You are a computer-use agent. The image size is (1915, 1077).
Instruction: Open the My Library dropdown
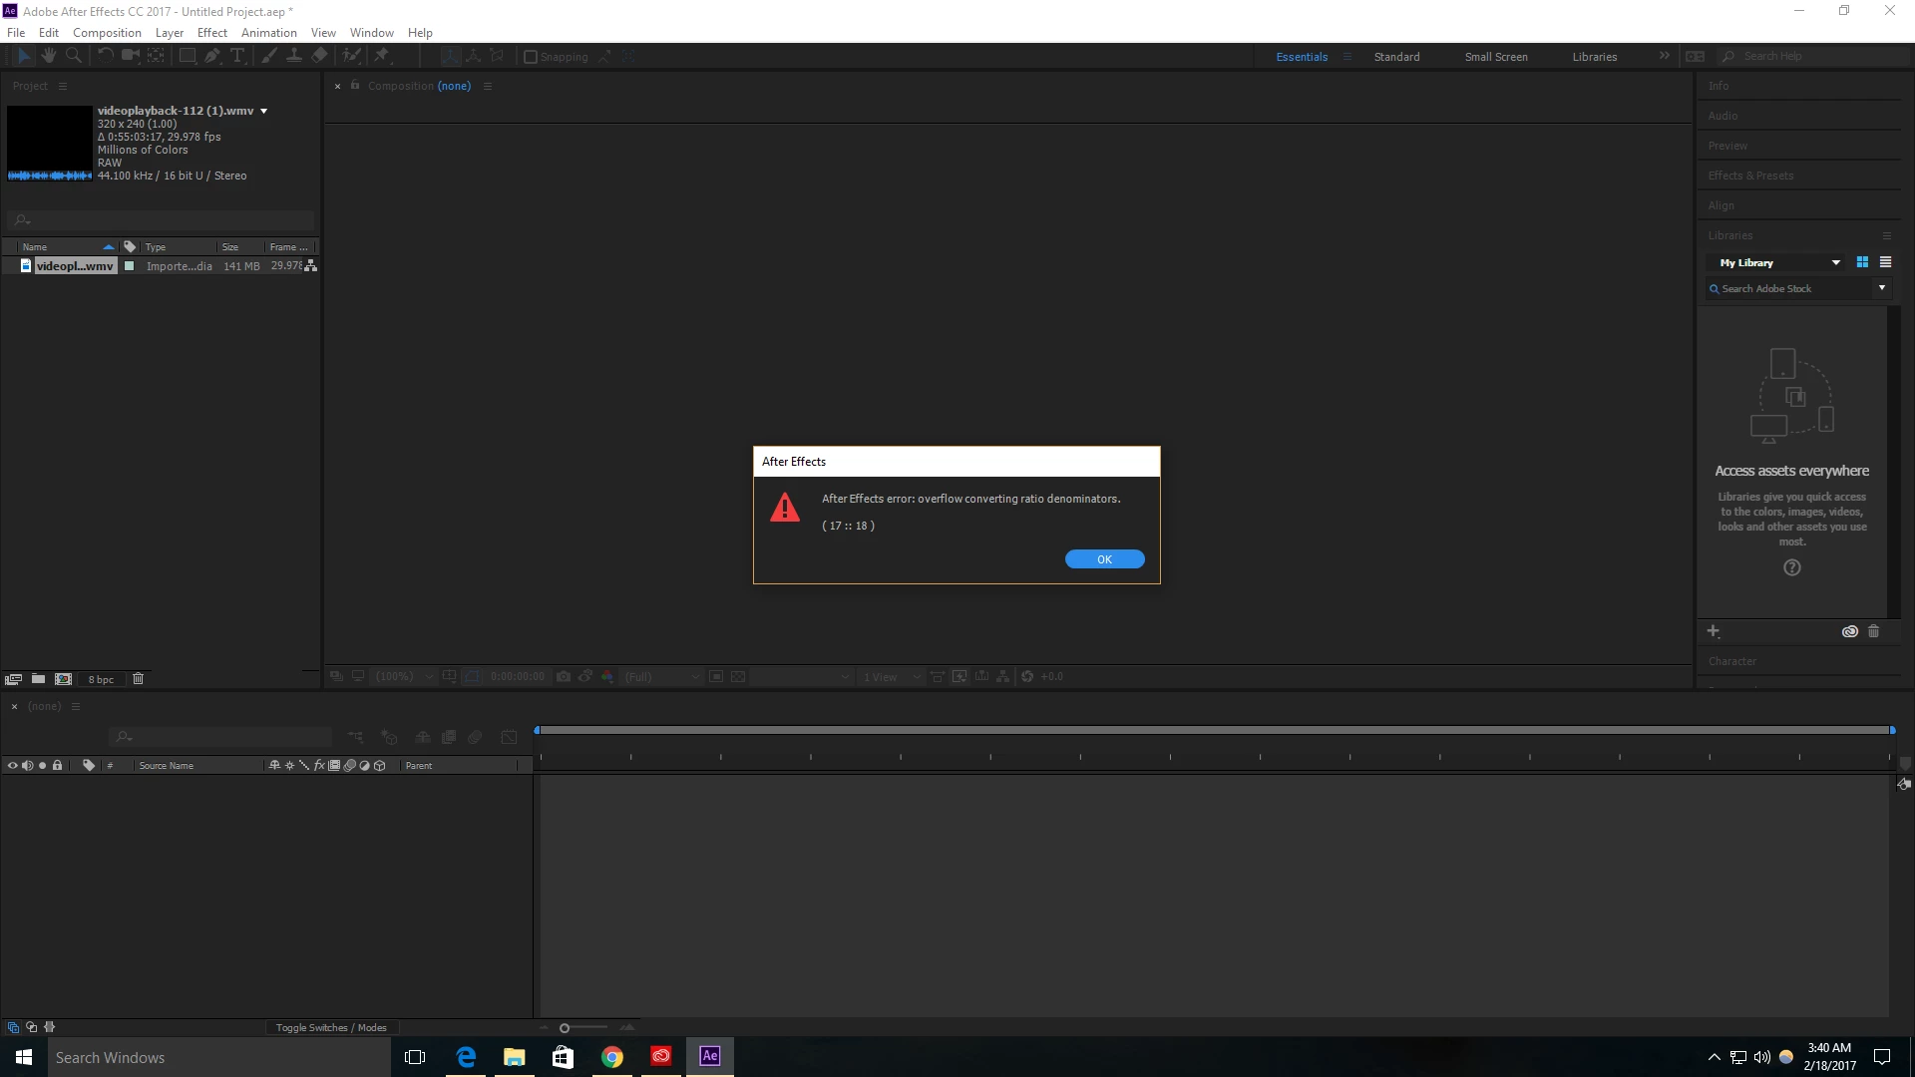coord(1835,263)
